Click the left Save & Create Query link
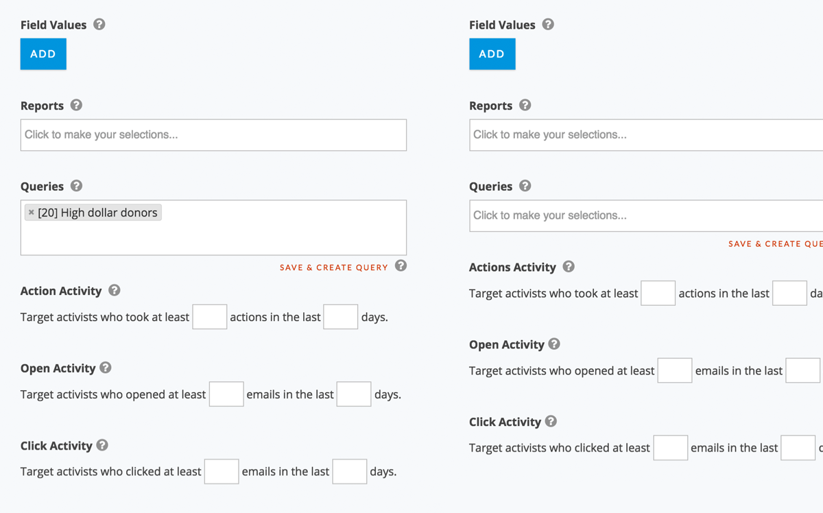The image size is (823, 513). 333,267
